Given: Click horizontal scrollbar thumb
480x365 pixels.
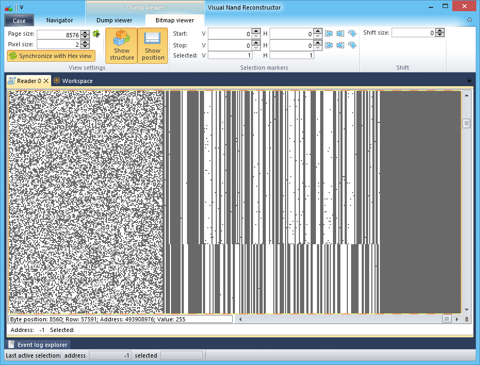Looking at the screenshot, I should pos(446,319).
